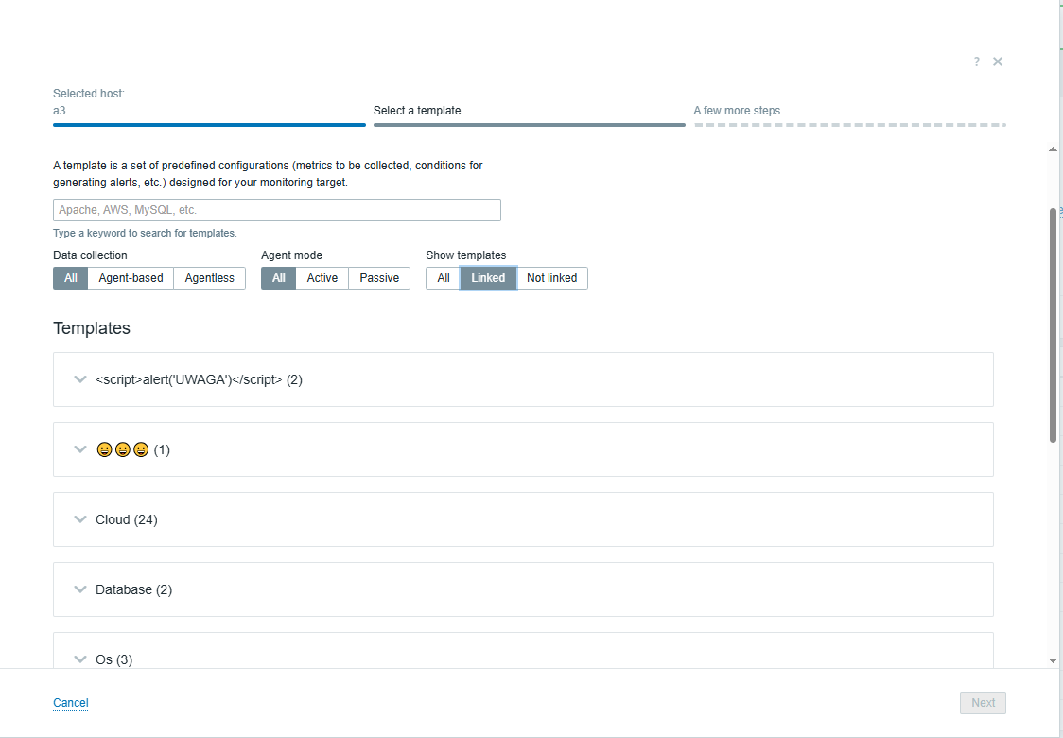Image resolution: width=1063 pixels, height=738 pixels.
Task: Choose Active agent mode
Action: (322, 278)
